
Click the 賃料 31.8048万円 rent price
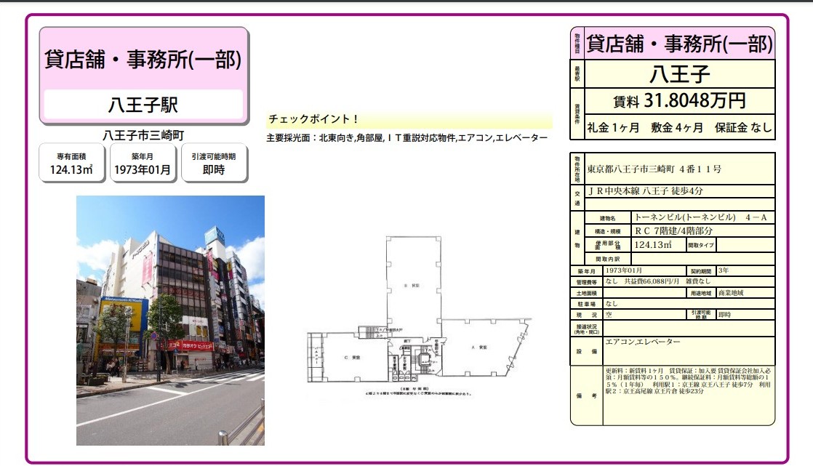(x=679, y=101)
